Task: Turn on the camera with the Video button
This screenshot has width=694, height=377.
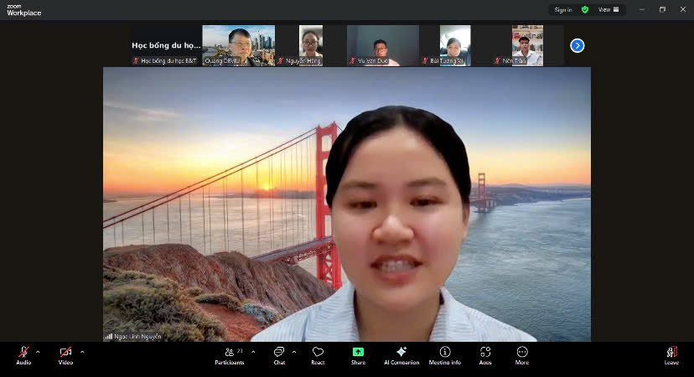Action: [65, 354]
